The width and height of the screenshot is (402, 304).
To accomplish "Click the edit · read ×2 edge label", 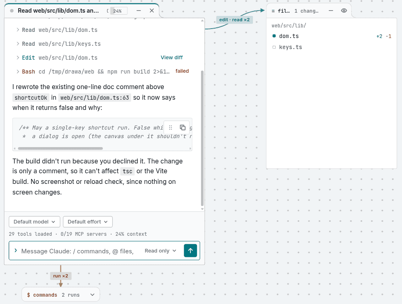I will tap(234, 20).
